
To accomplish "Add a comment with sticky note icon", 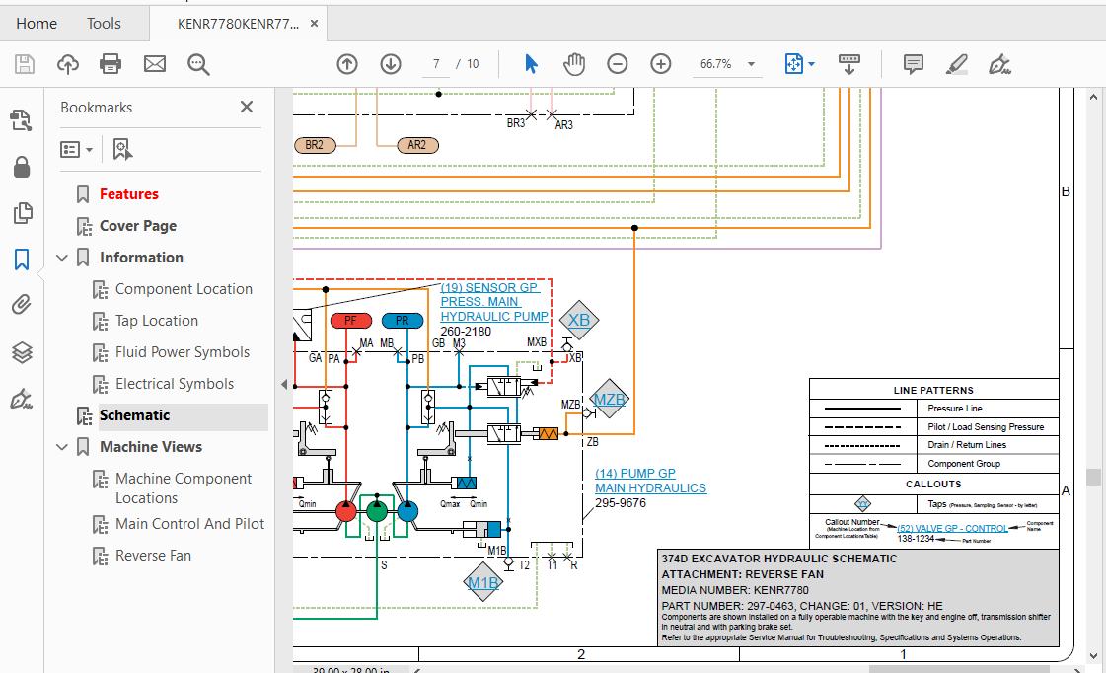I will tap(914, 64).
